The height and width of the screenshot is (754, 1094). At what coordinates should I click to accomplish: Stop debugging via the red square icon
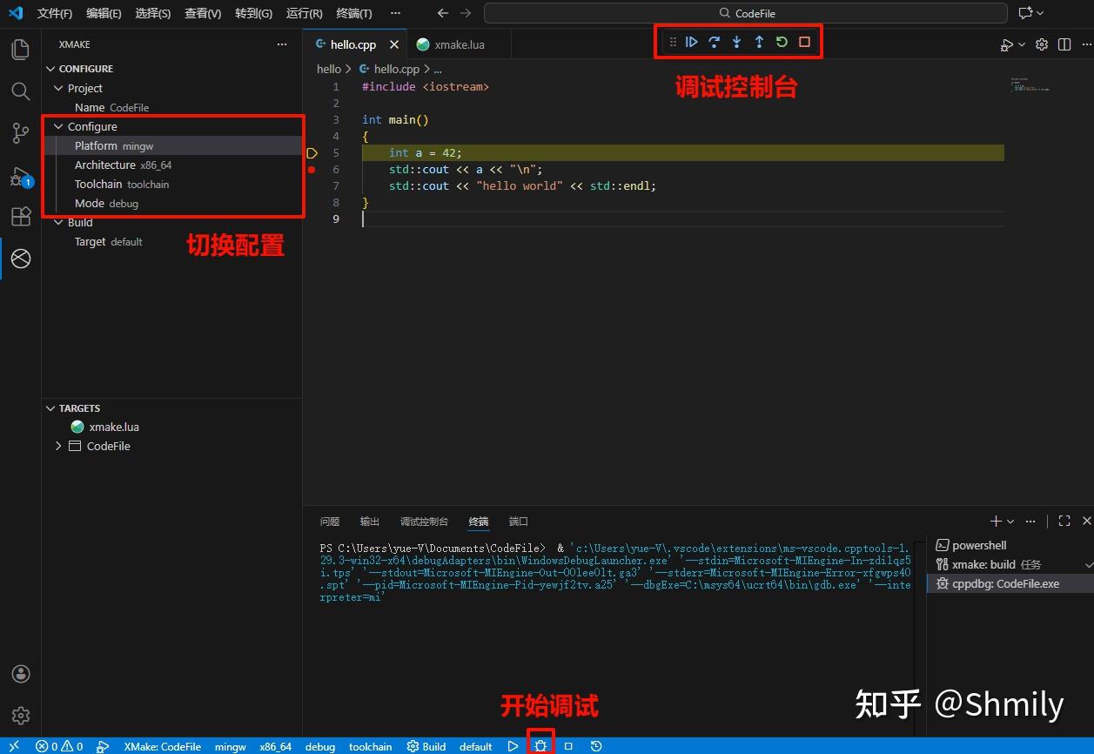803,41
